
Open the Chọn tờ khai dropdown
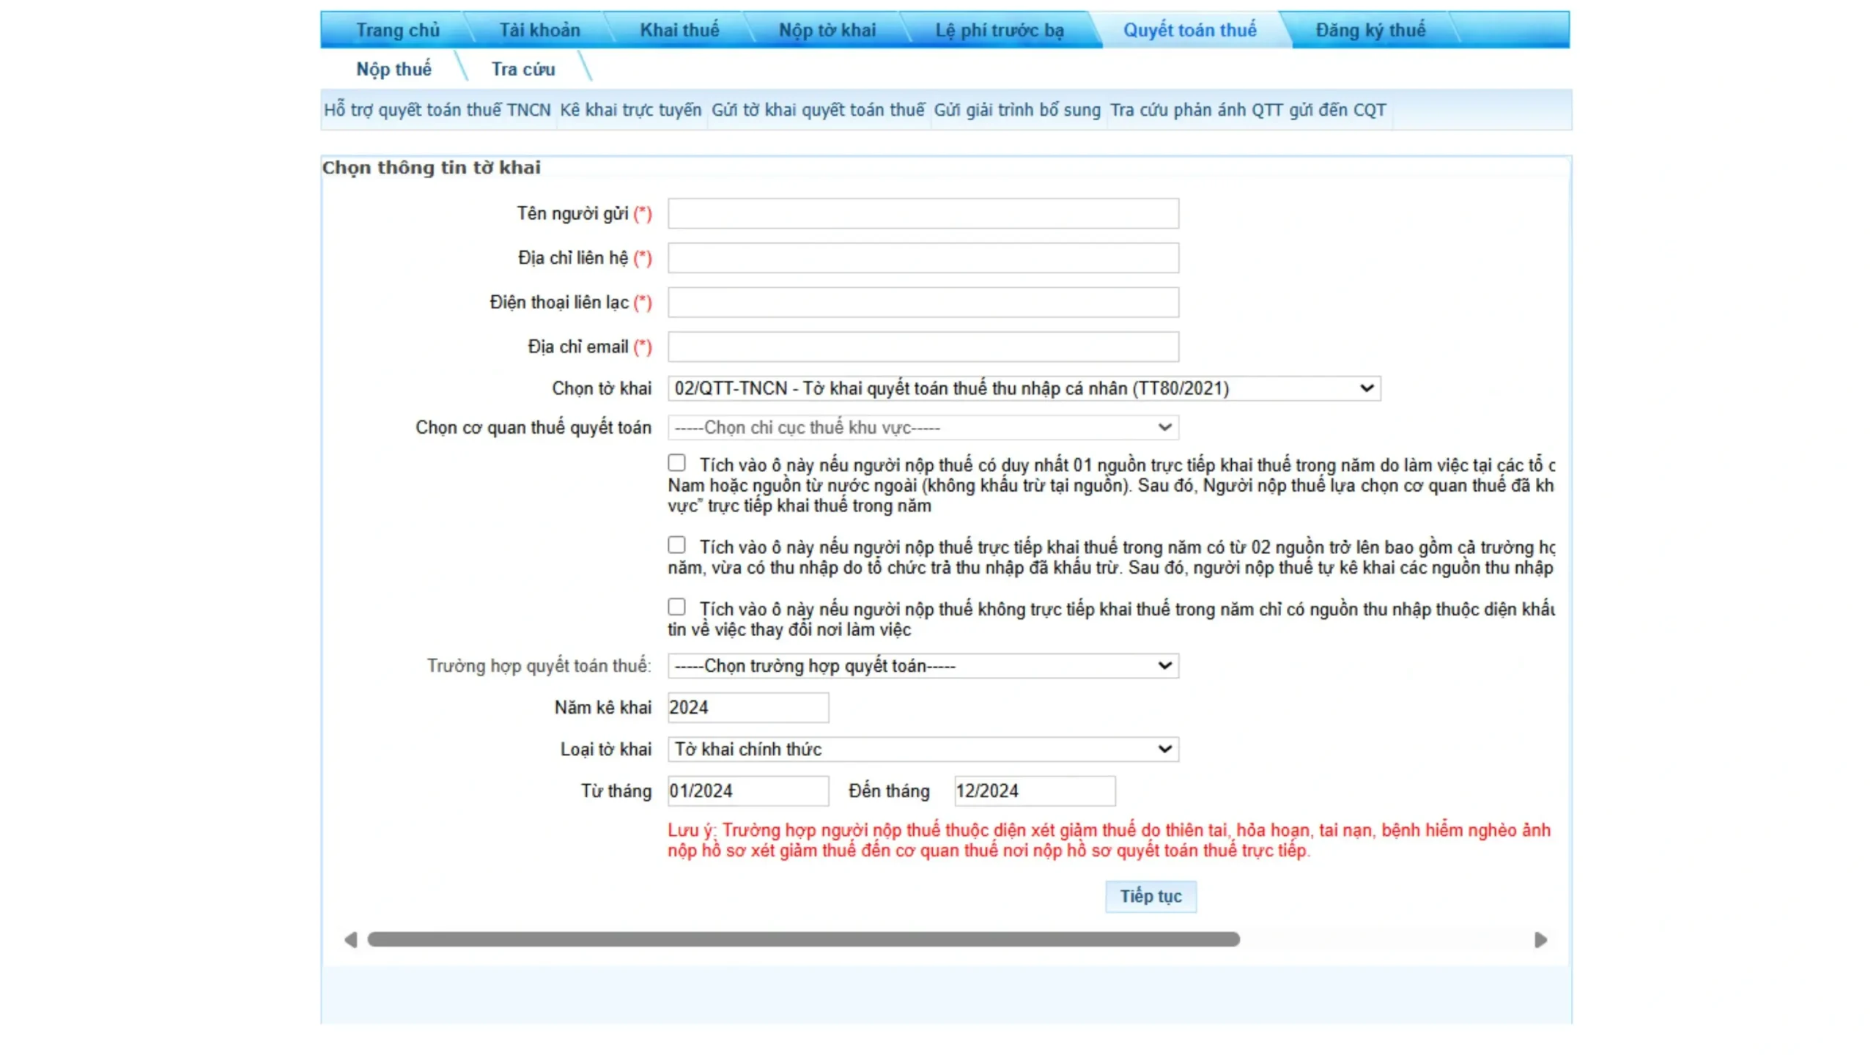tap(1024, 388)
